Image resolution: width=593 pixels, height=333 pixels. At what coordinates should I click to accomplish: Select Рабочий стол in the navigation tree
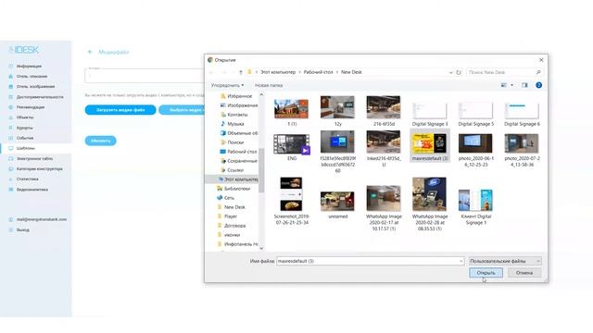pos(242,152)
